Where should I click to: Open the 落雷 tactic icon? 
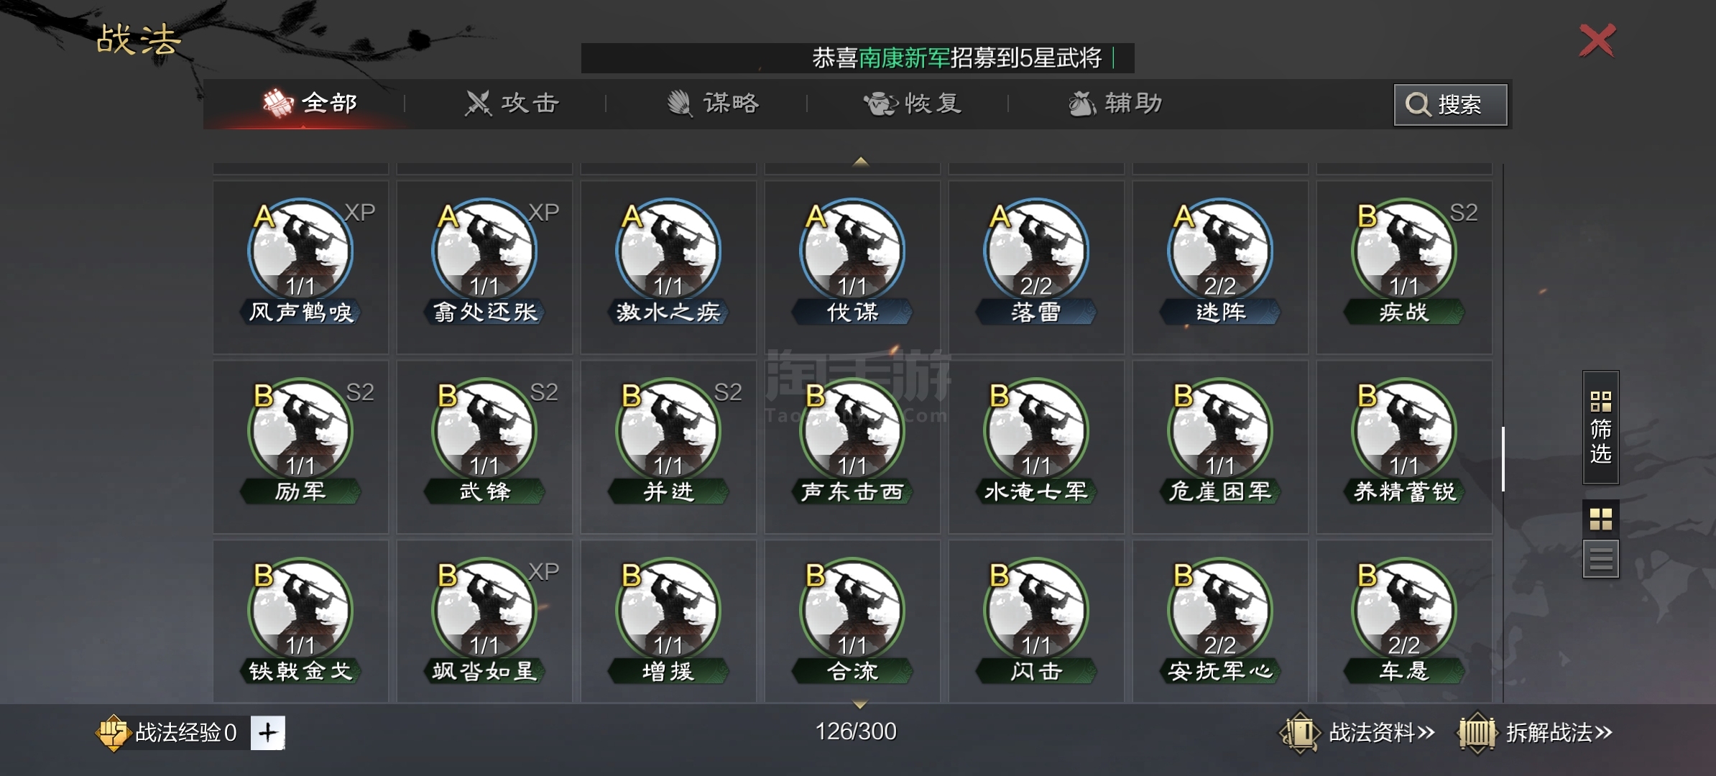pos(1036,251)
